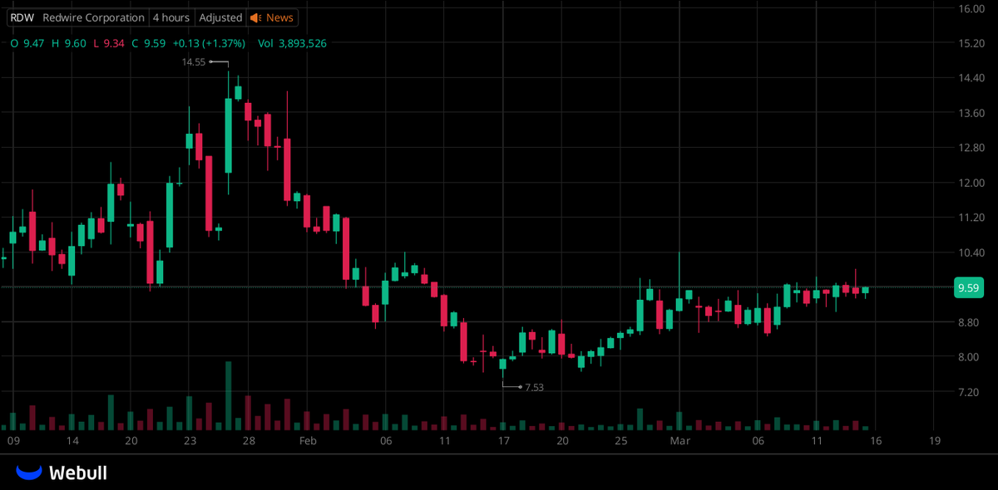This screenshot has height=490, width=998.
Task: Click the change value +0.13 (+1.37%)
Action: tap(208, 43)
